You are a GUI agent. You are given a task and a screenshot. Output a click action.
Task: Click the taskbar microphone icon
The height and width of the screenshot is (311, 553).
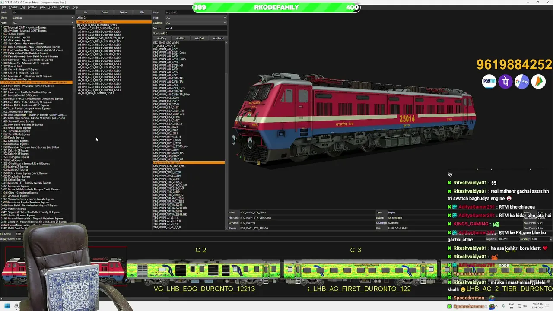point(503,306)
